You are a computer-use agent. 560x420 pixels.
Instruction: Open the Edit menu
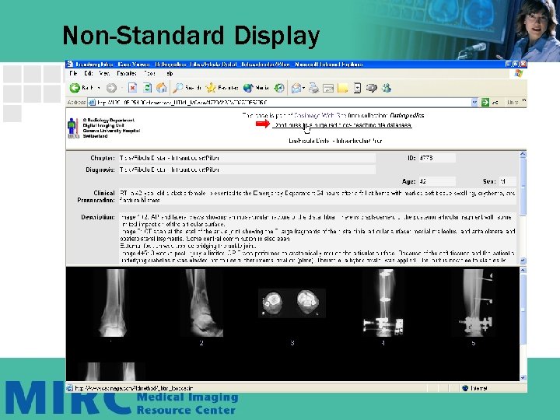pos(89,73)
